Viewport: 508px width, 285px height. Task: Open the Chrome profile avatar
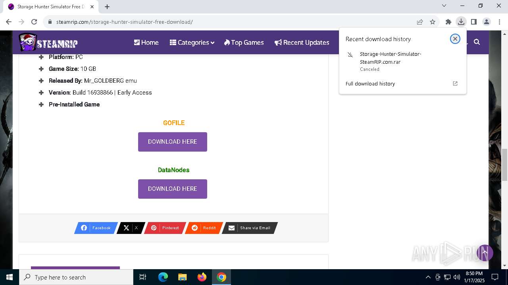[x=487, y=22]
